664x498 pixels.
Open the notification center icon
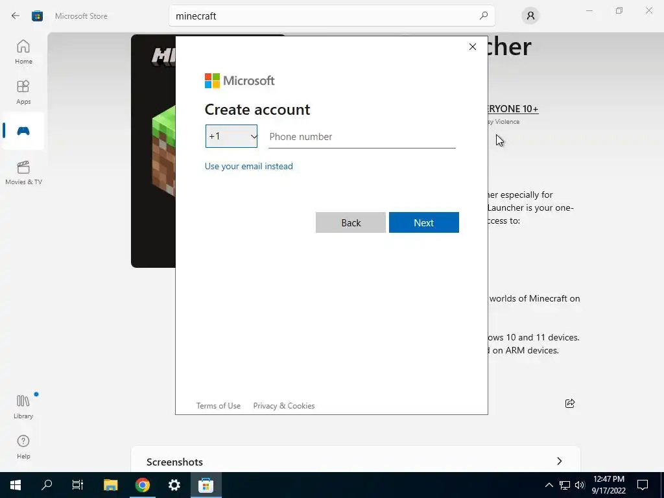coord(643,485)
